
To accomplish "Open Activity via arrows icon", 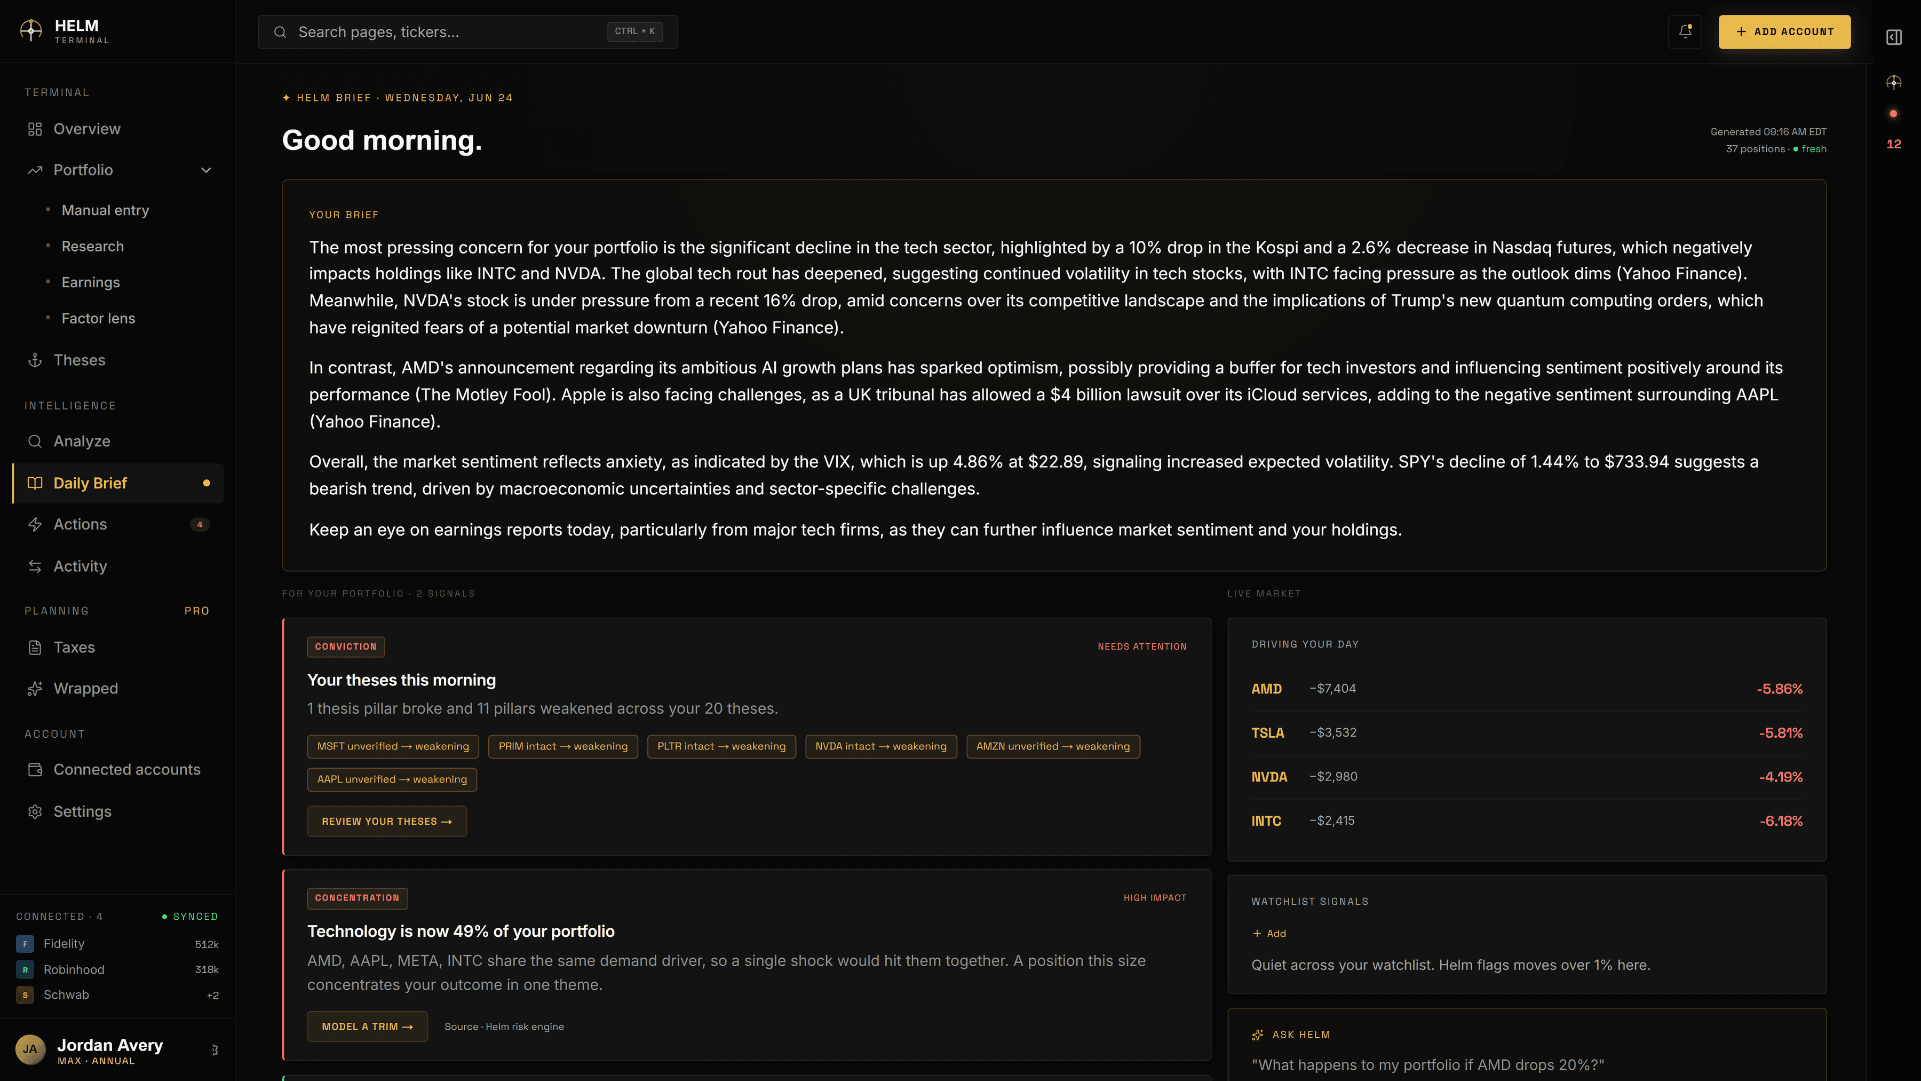I will 35,566.
